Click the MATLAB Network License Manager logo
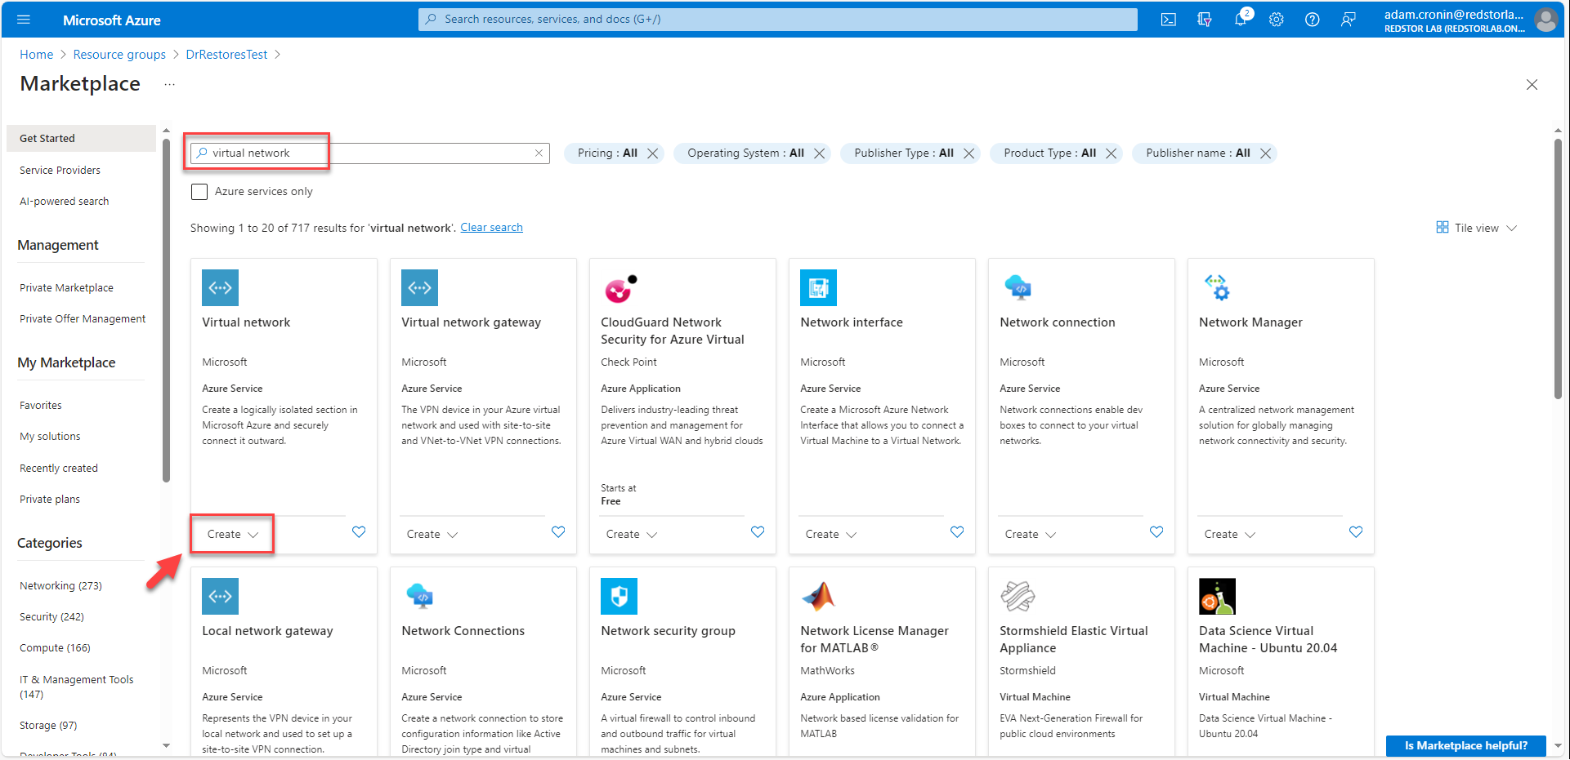This screenshot has width=1570, height=760. pyautogui.click(x=818, y=596)
